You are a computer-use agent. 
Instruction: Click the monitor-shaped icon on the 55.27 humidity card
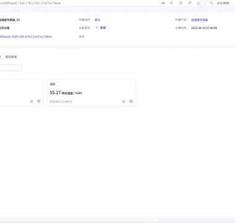(x=131, y=101)
